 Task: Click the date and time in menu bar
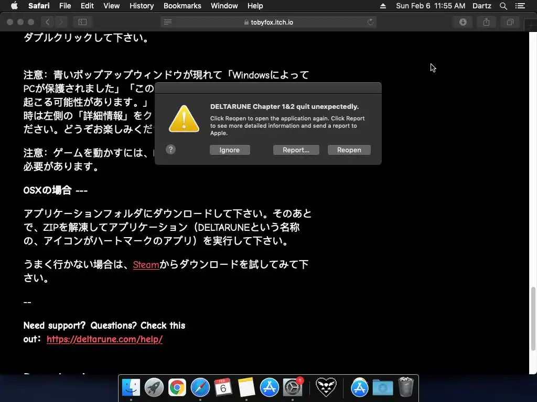point(431,6)
